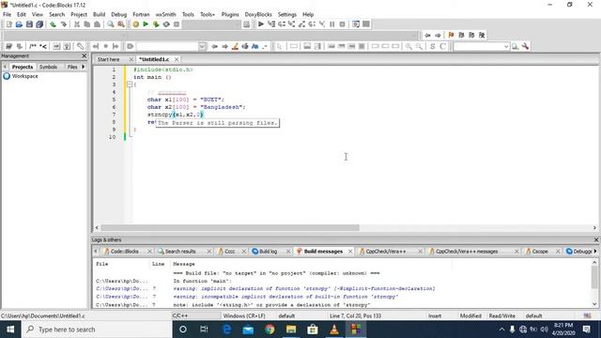The image size is (601, 338).
Task: Close the Logs & others panel
Action: 596,240
